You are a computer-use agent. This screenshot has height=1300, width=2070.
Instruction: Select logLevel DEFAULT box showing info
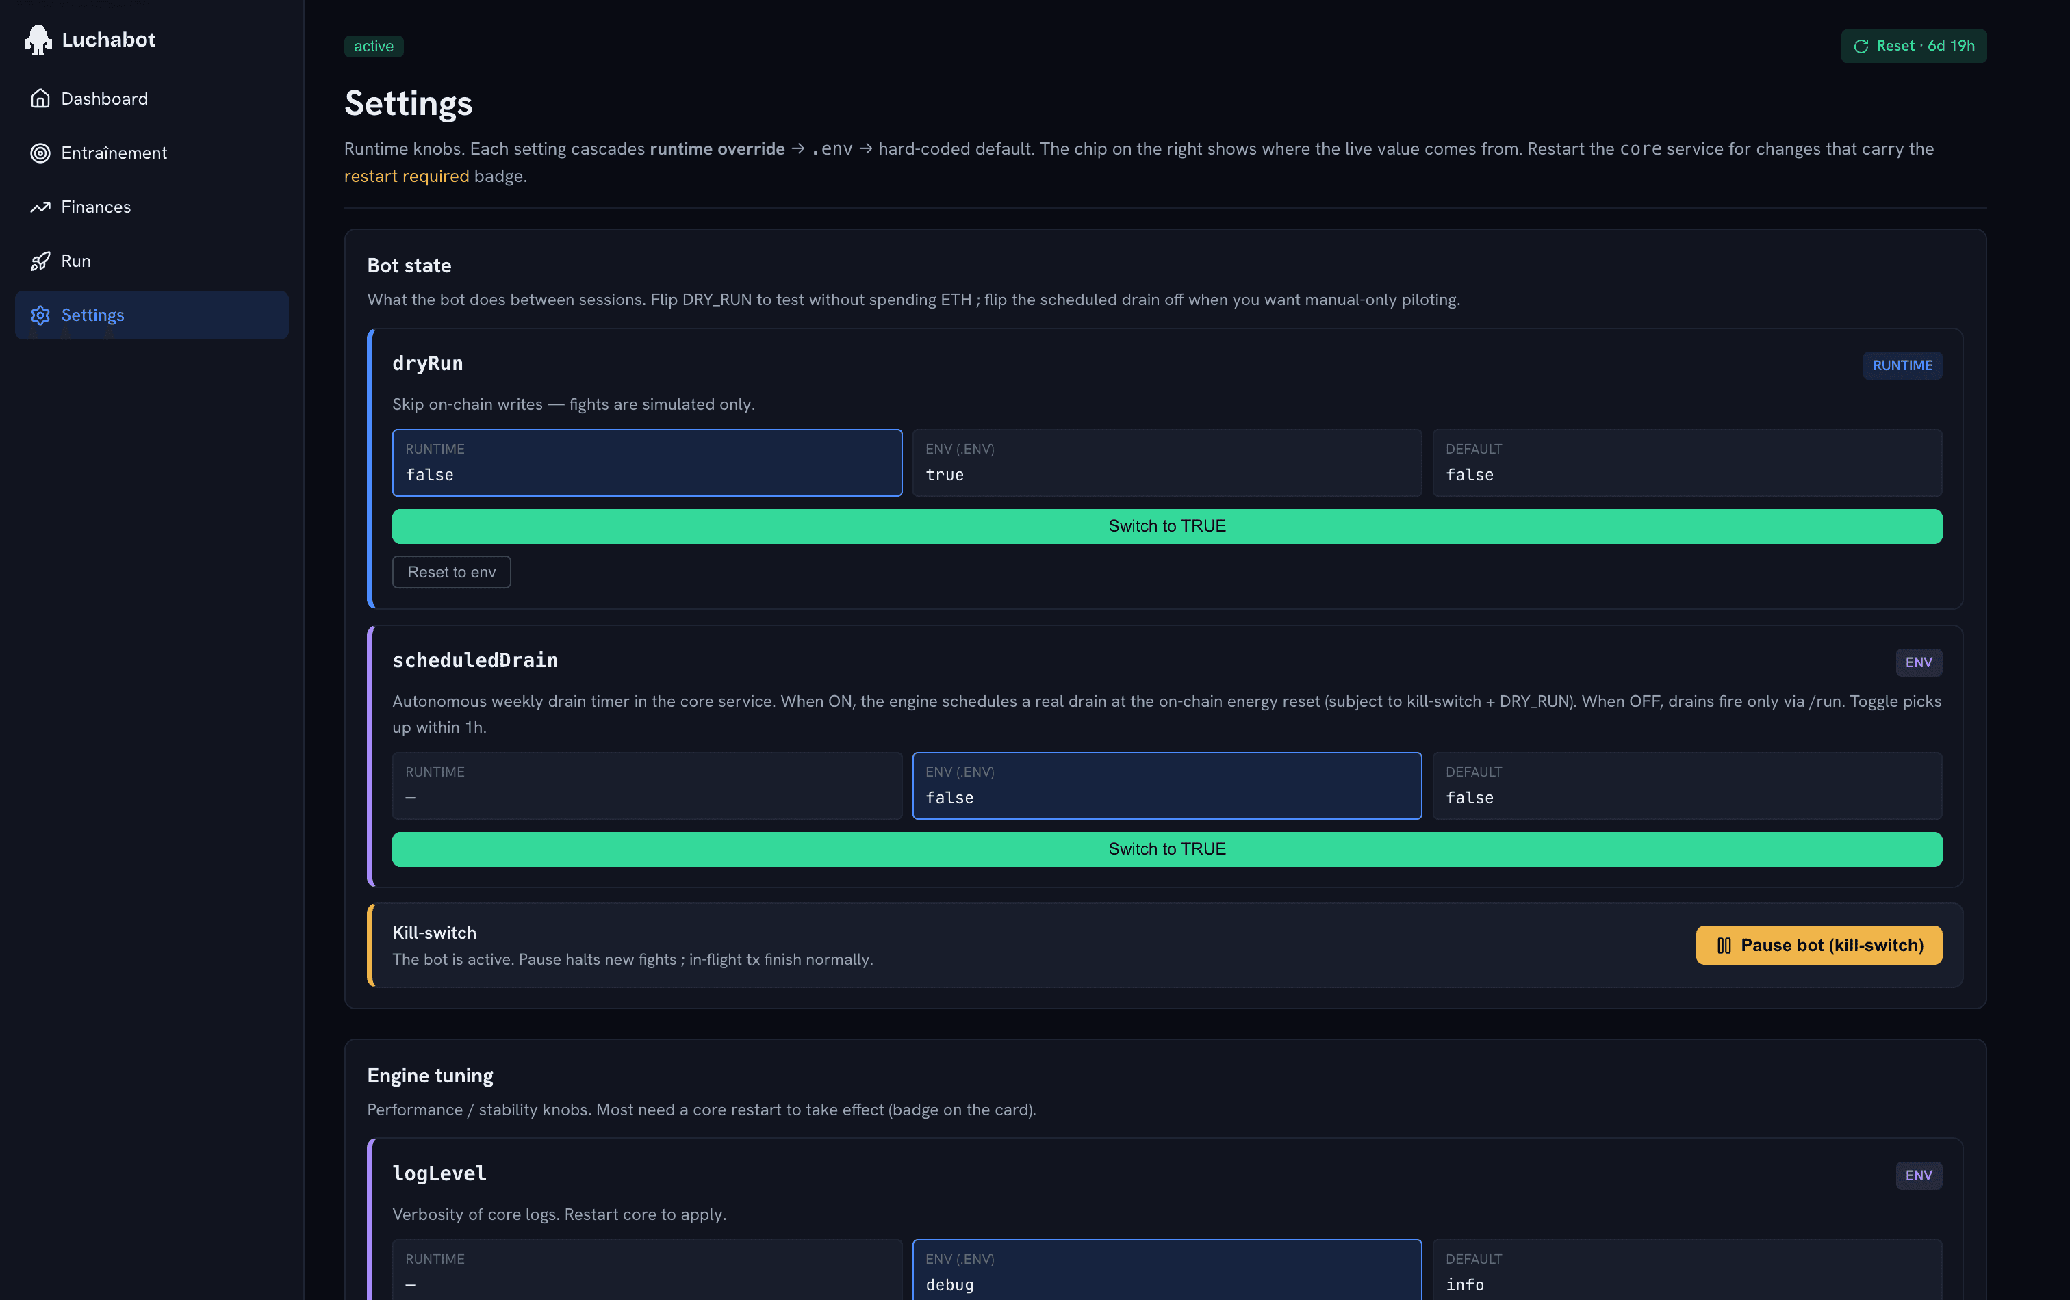[1687, 1270]
